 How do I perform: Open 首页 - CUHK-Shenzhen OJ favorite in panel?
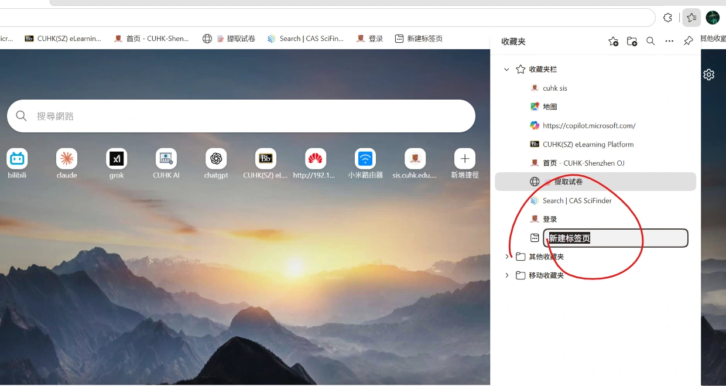595,163
